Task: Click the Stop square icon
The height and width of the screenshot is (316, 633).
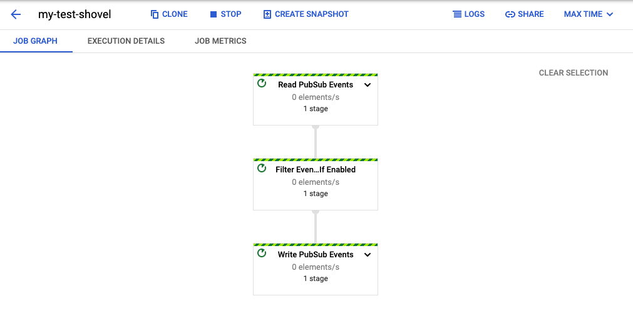Action: tap(214, 14)
